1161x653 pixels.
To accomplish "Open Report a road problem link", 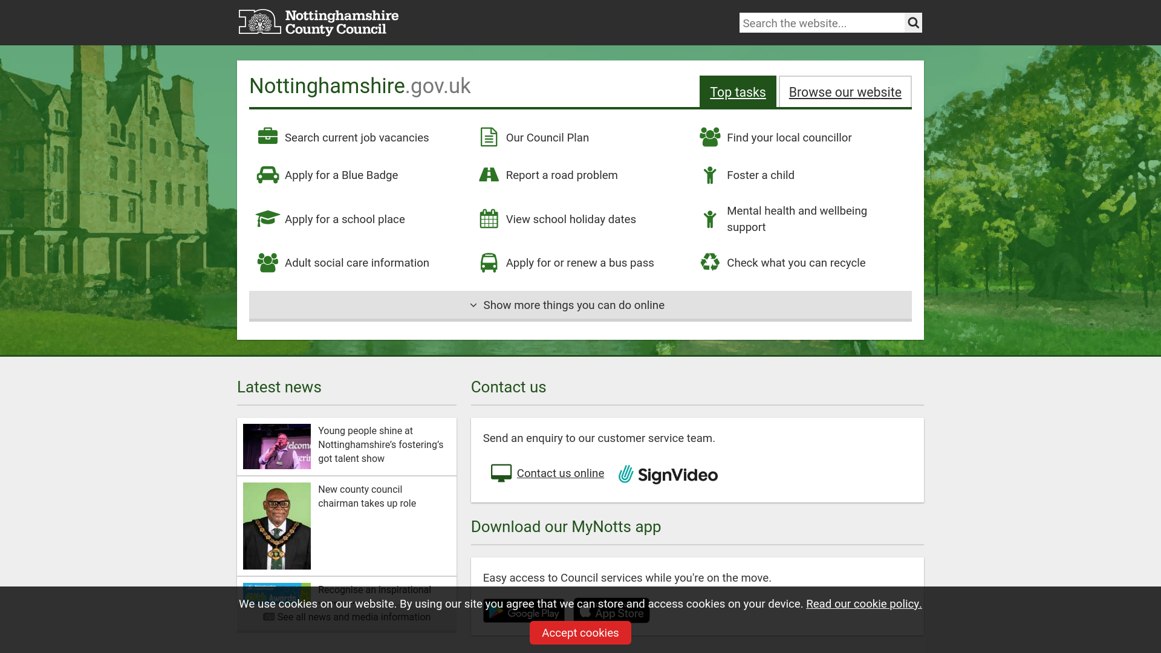I will coord(562,175).
